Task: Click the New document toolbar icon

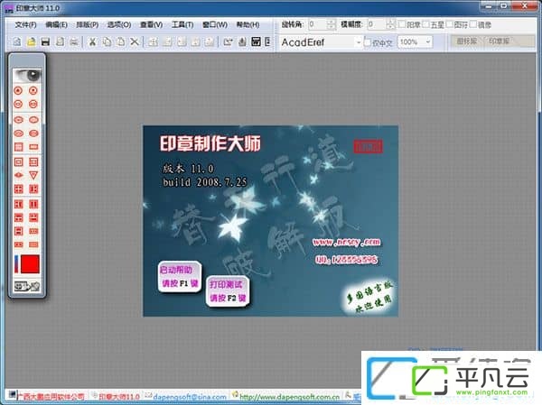Action: (x=17, y=42)
